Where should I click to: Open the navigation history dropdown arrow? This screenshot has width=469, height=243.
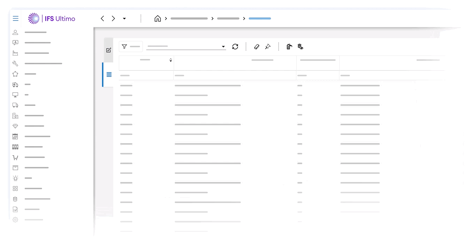(x=124, y=19)
